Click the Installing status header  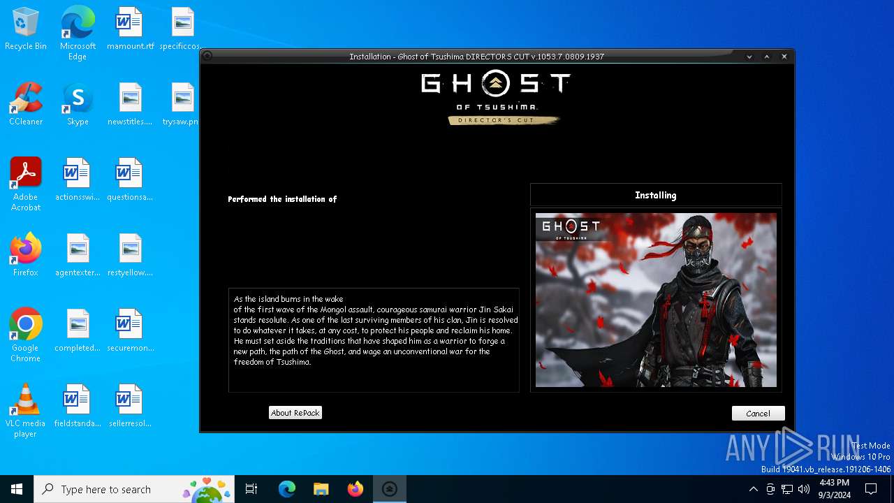pyautogui.click(x=656, y=195)
